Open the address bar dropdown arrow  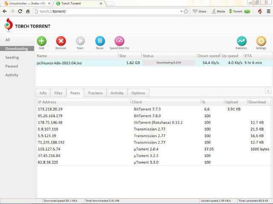[181, 11]
